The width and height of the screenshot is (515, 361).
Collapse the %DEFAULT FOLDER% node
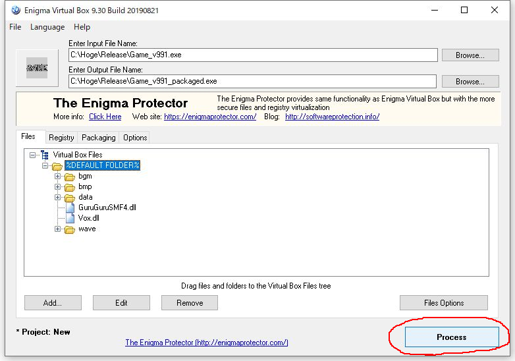[45, 165]
